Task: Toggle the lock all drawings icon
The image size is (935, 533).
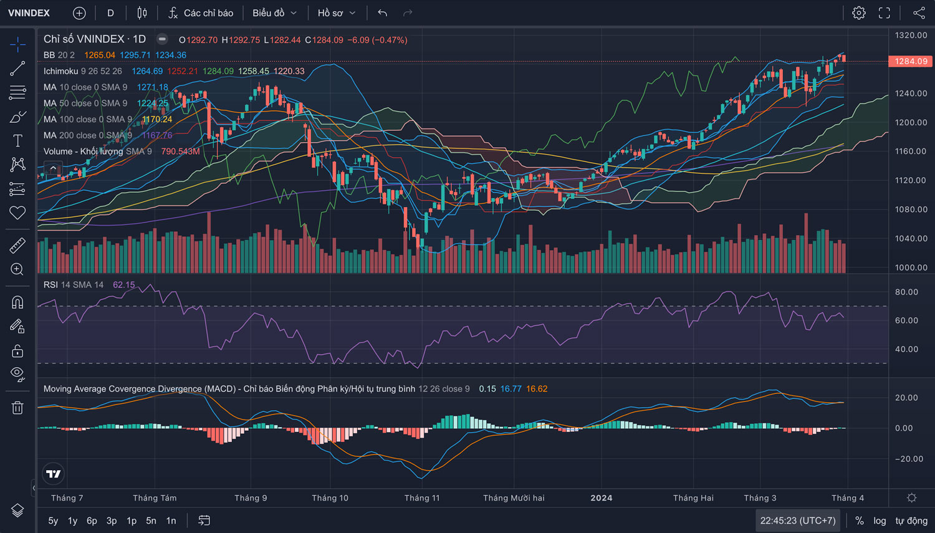Action: (17, 351)
